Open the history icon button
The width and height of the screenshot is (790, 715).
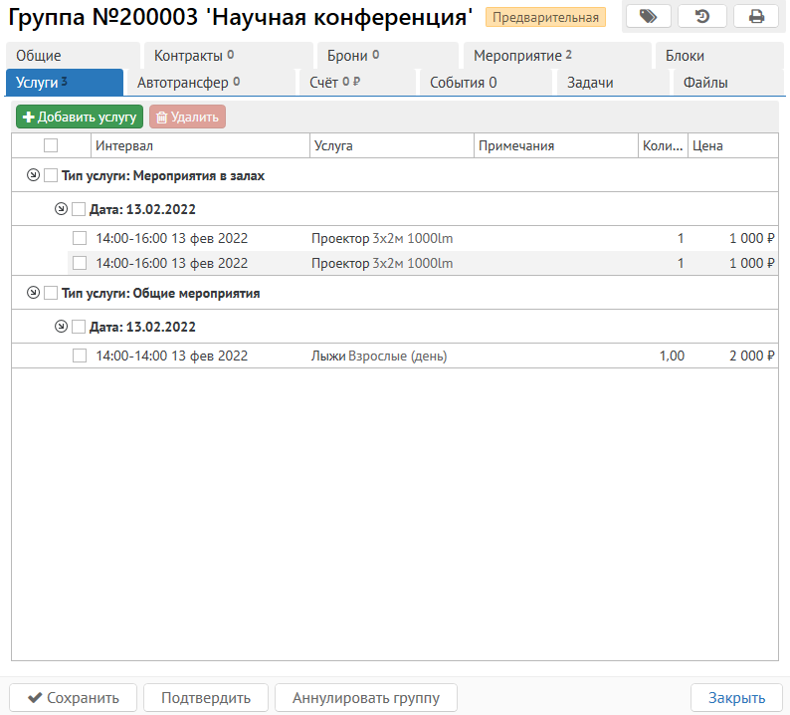(702, 16)
